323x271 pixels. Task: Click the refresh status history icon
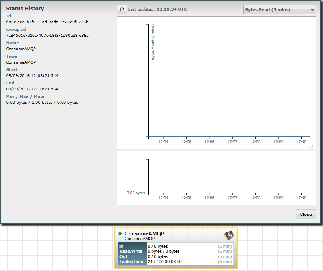(121, 9)
